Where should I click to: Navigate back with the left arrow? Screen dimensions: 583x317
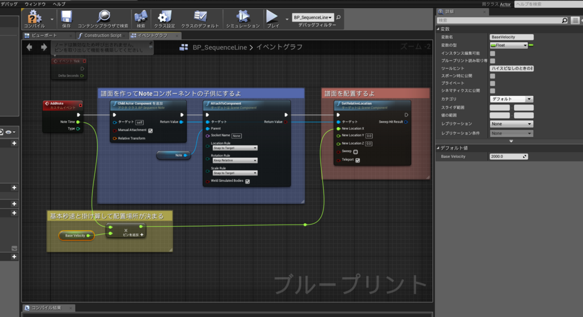pyautogui.click(x=30, y=47)
